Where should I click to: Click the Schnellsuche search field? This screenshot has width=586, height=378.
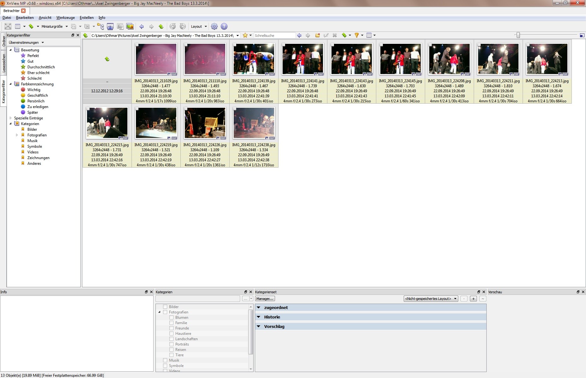pos(274,36)
